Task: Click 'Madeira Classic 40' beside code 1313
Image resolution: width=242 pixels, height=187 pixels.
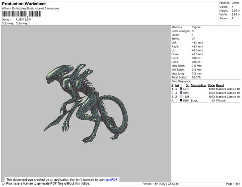Action: pyautogui.click(x=228, y=89)
